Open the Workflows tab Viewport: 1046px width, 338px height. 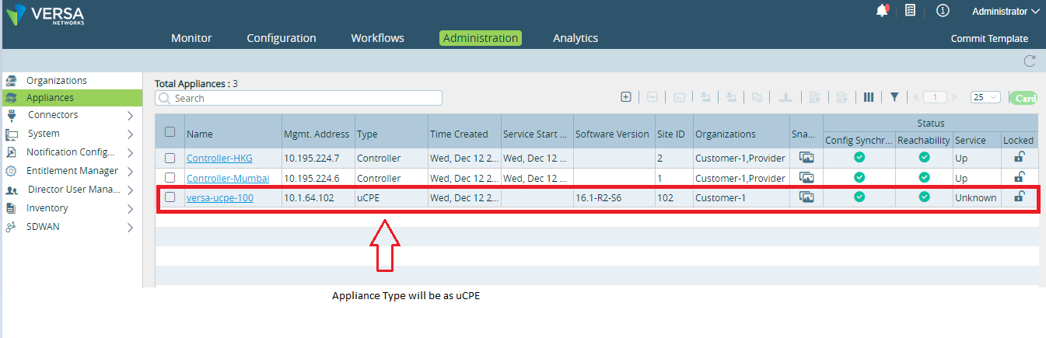coord(377,38)
